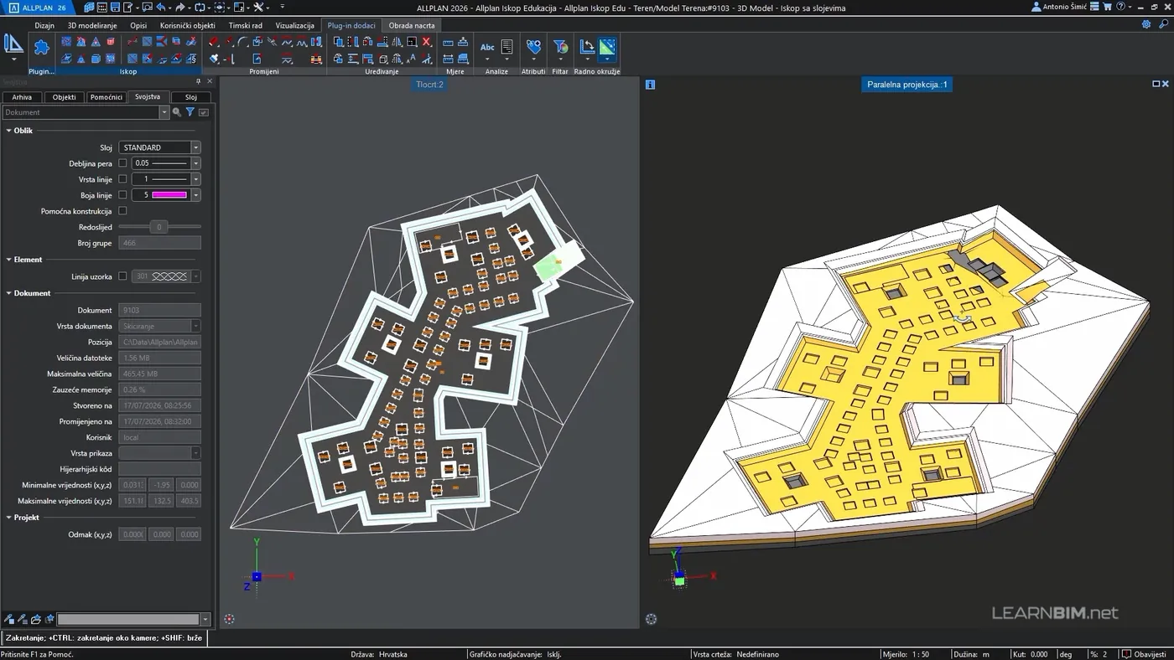The height and width of the screenshot is (660, 1174).
Task: Open the tools wrench icon in title bar
Action: click(258, 7)
